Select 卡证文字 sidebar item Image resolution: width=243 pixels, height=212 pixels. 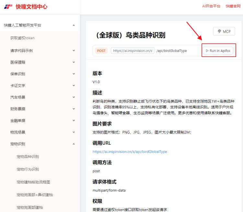(18, 85)
